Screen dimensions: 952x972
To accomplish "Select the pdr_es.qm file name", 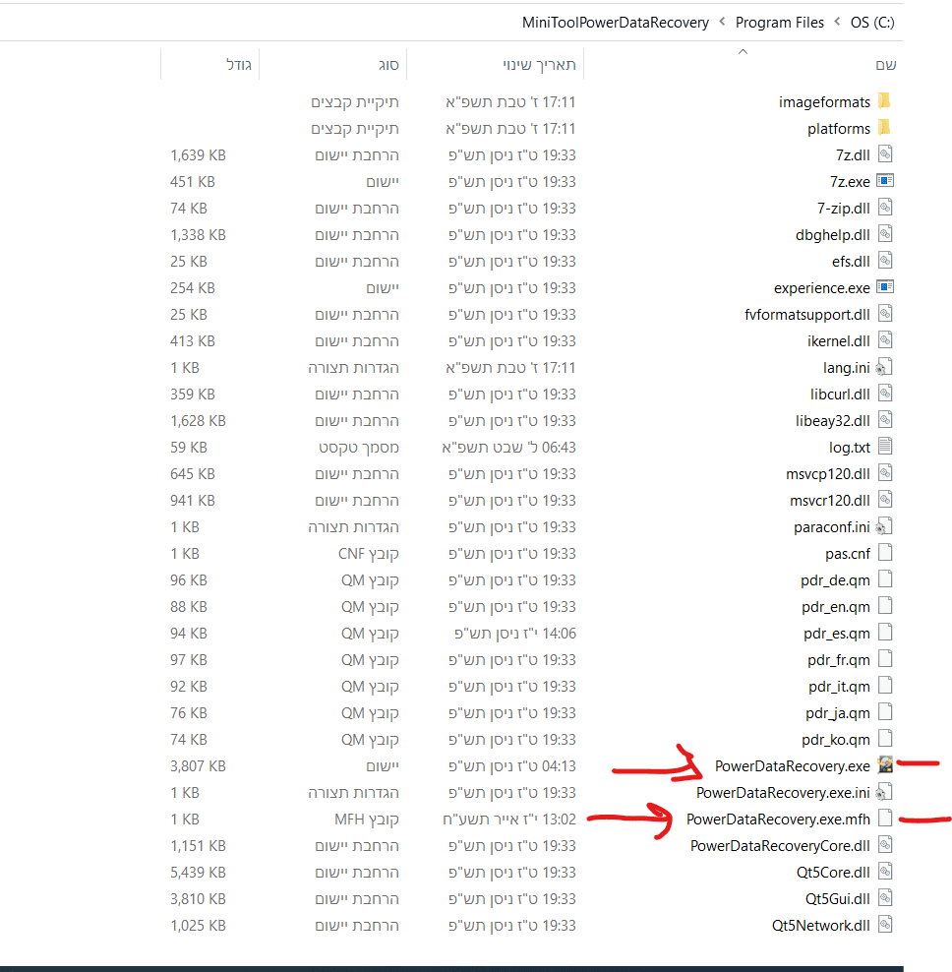I will tap(837, 634).
